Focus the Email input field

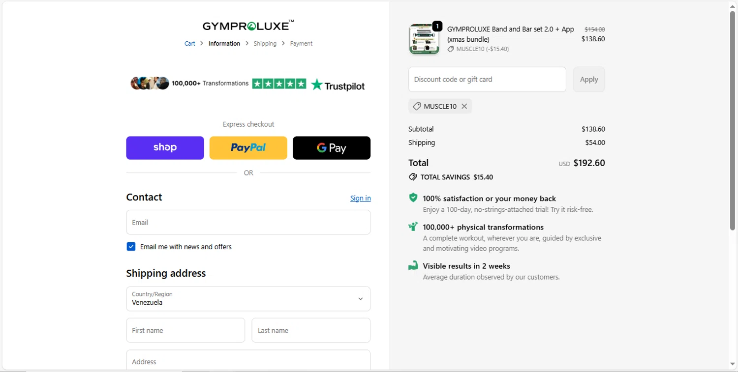pos(248,222)
